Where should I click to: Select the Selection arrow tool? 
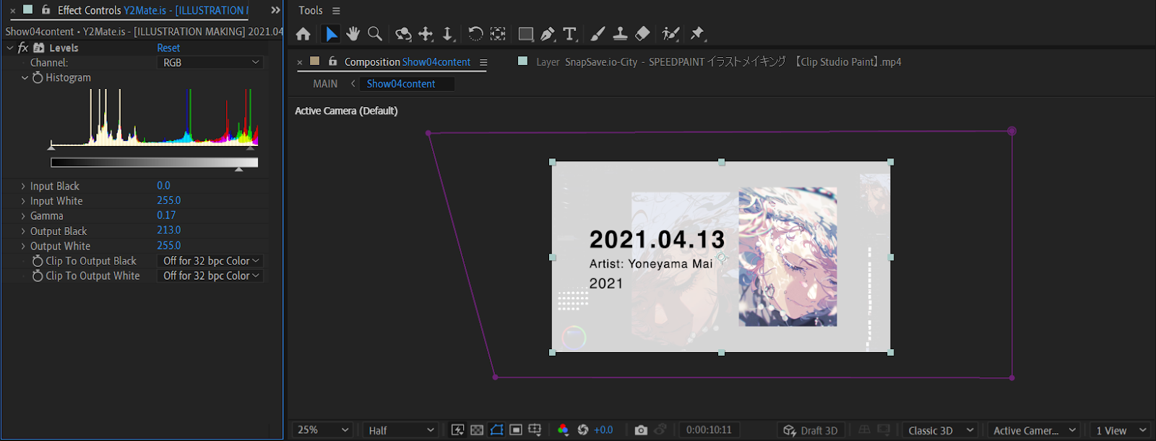(331, 34)
